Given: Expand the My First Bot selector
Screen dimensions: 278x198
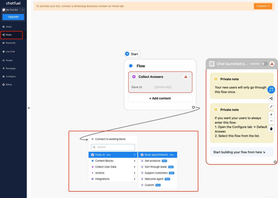Looking at the screenshot, I should (13, 10).
